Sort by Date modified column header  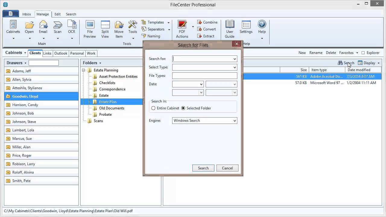click(x=363, y=70)
